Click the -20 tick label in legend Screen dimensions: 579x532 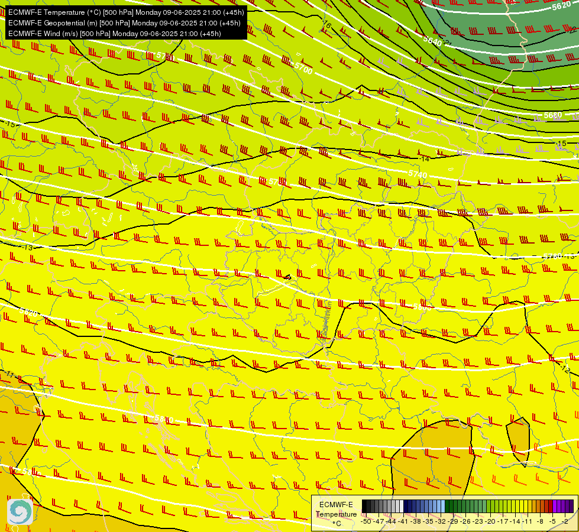(491, 521)
